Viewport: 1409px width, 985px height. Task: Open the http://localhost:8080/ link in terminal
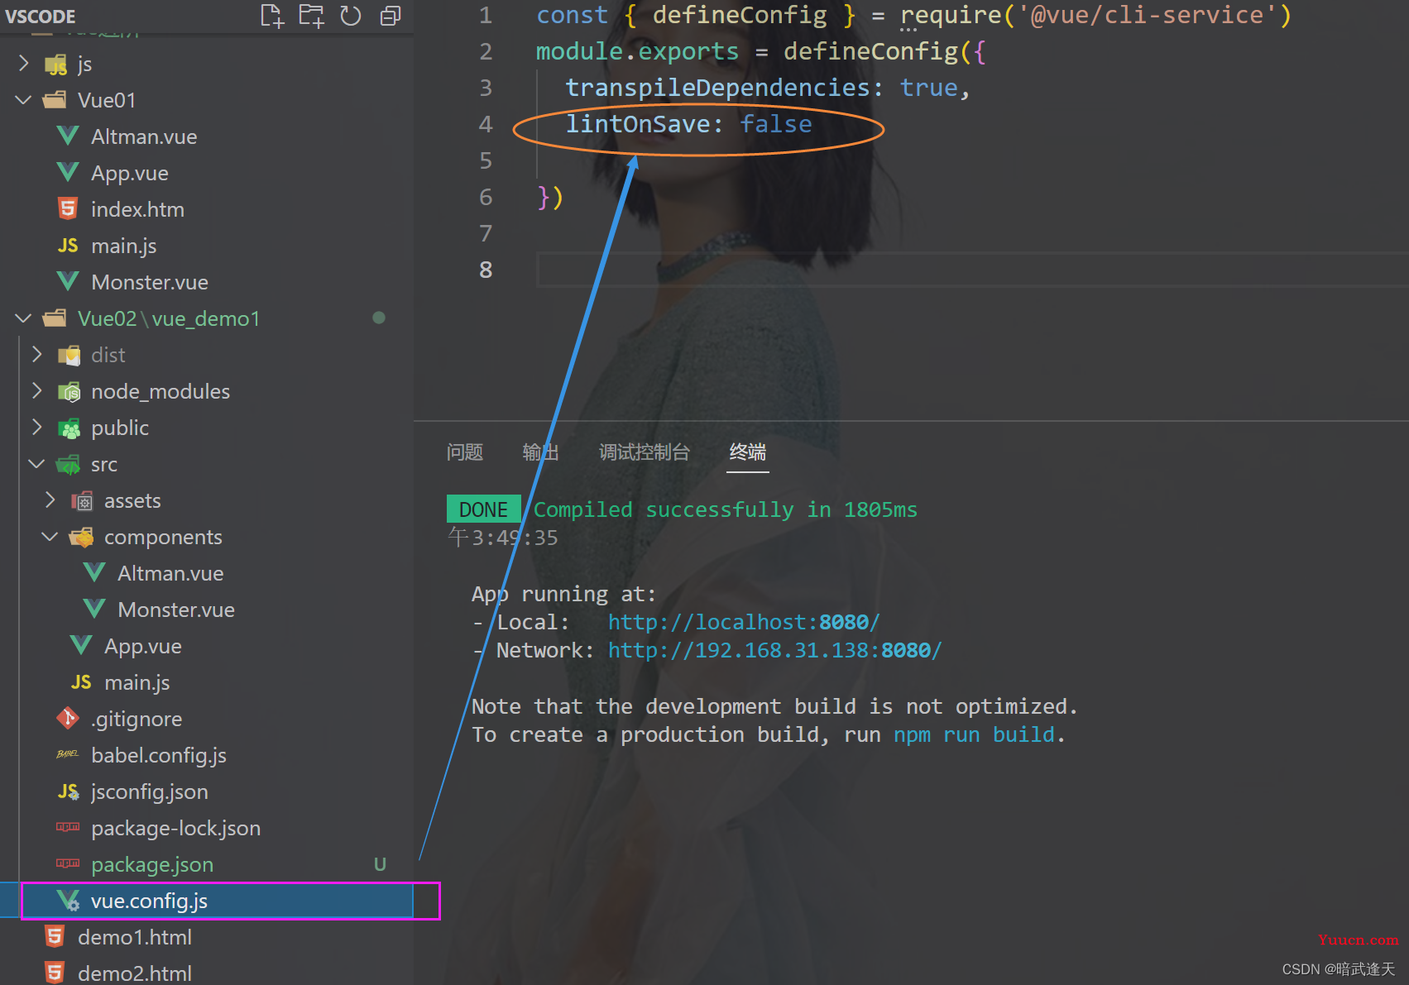744,622
